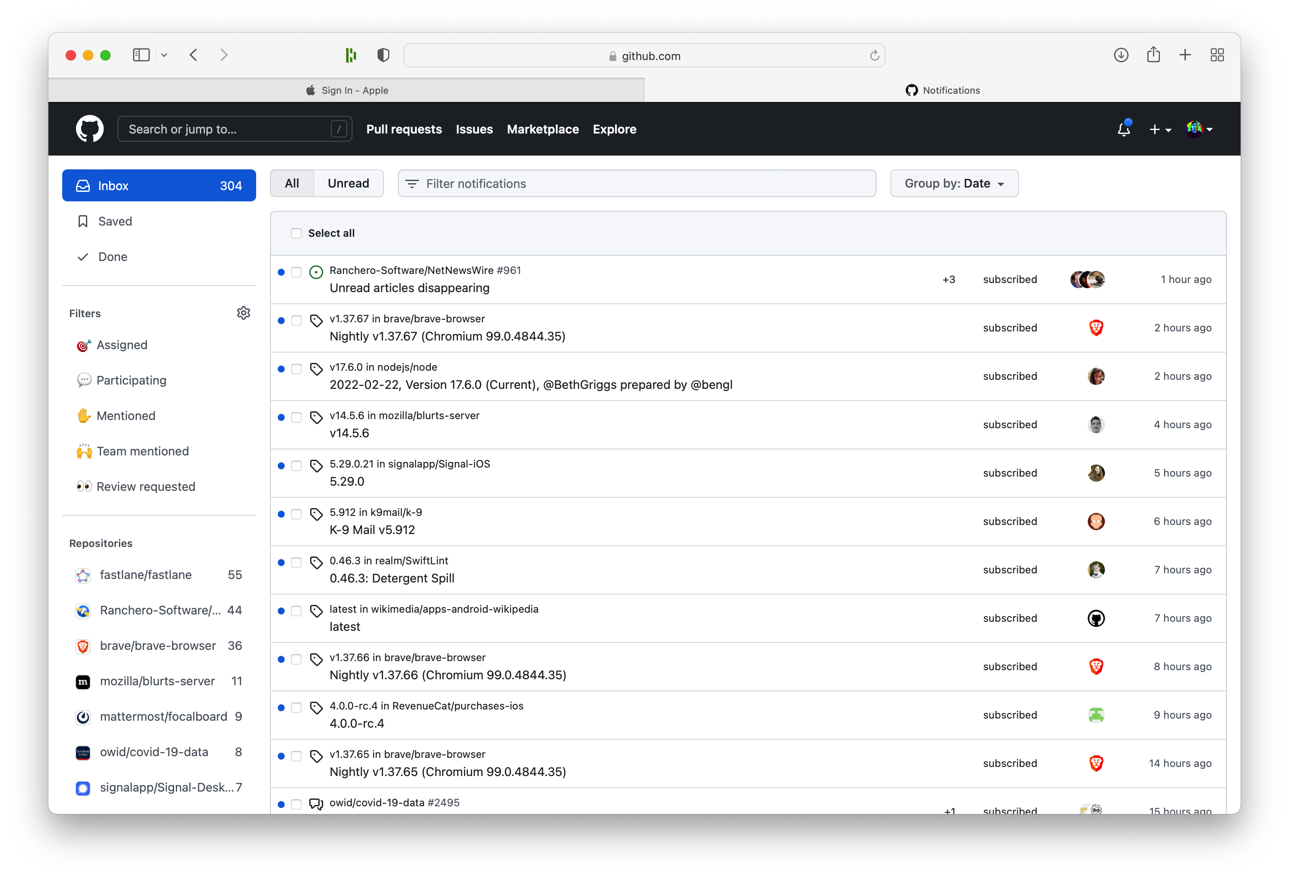Open a new tab with plus icon
Viewport: 1289px width, 878px height.
pos(1185,55)
